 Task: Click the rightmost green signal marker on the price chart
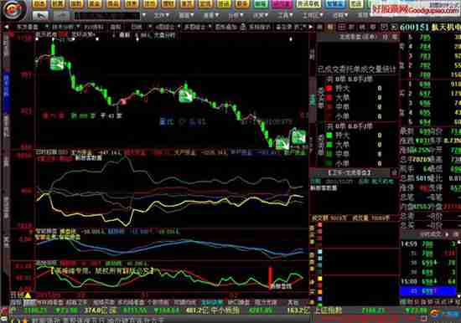coord(298,137)
